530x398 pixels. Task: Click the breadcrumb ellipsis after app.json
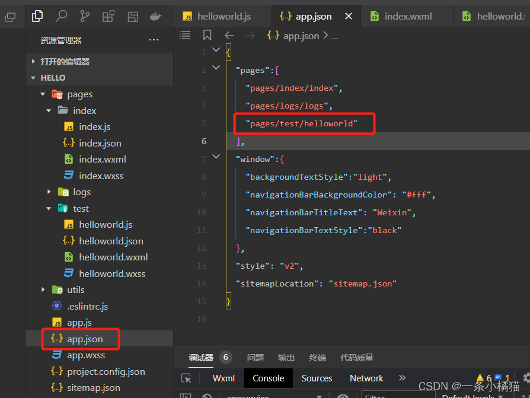(x=334, y=36)
